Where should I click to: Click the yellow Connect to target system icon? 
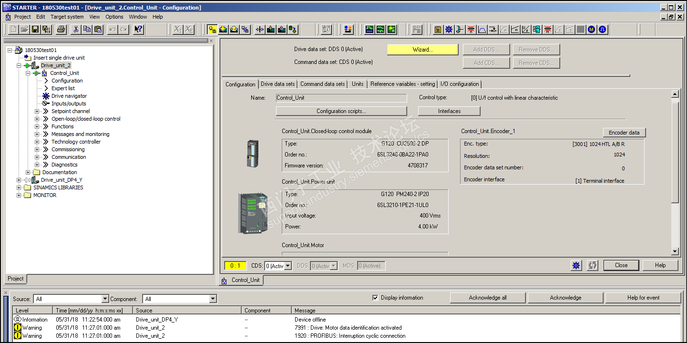coord(212,30)
